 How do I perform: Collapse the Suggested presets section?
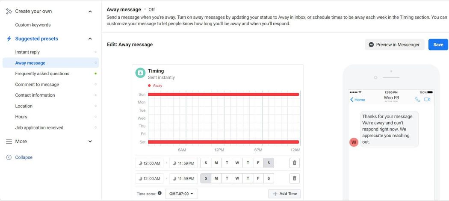pos(90,39)
